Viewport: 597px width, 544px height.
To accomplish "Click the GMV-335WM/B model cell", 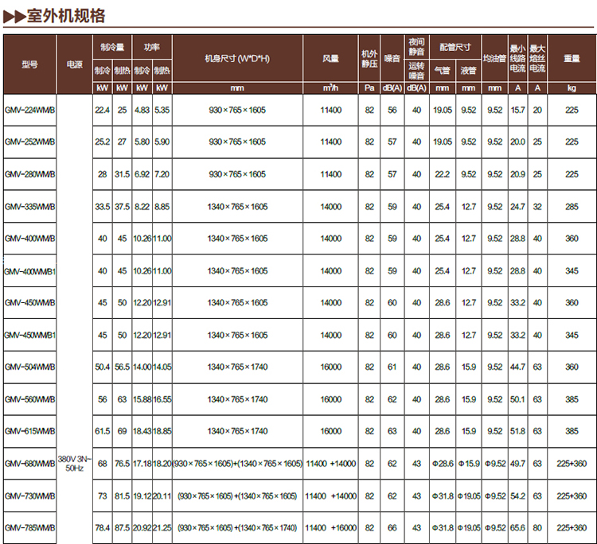I will pyautogui.click(x=29, y=206).
